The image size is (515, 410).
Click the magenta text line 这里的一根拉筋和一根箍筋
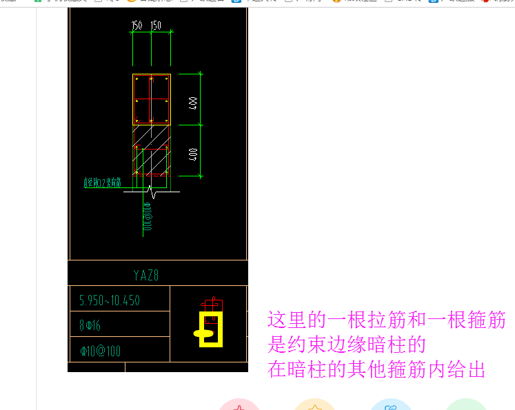(x=386, y=320)
